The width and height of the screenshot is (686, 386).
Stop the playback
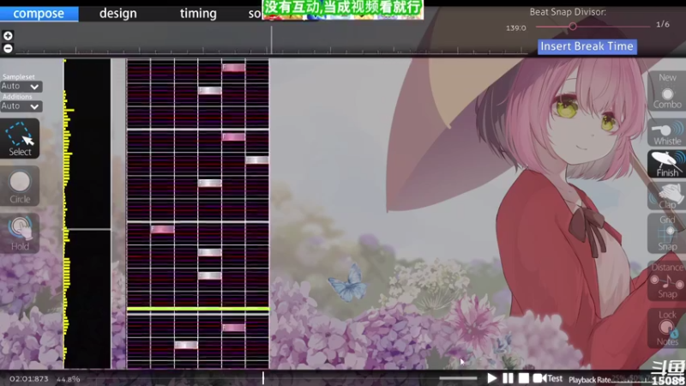pos(524,378)
